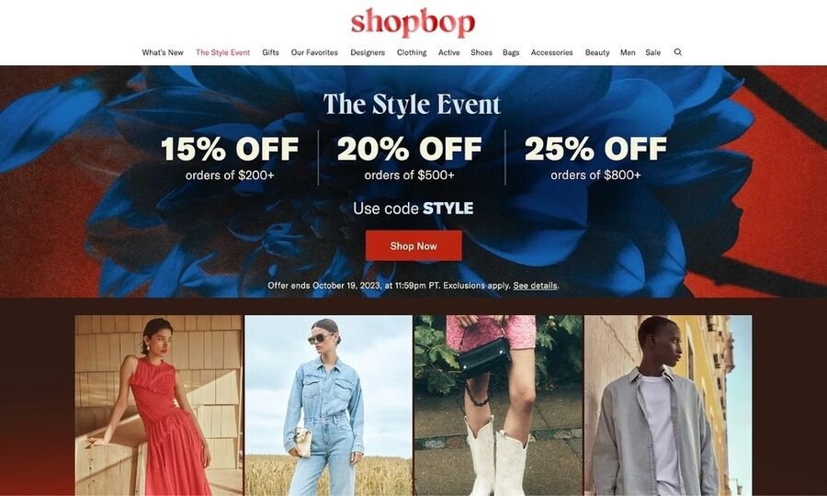Screen dimensions: 827x496
Task: Select The Style Event nav item
Action: (222, 52)
